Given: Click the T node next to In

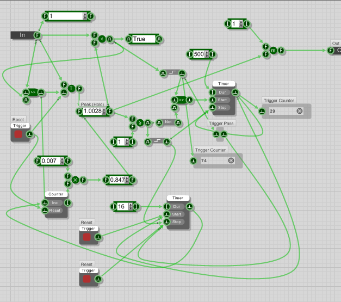Looking at the screenshot, I should [71, 88].
